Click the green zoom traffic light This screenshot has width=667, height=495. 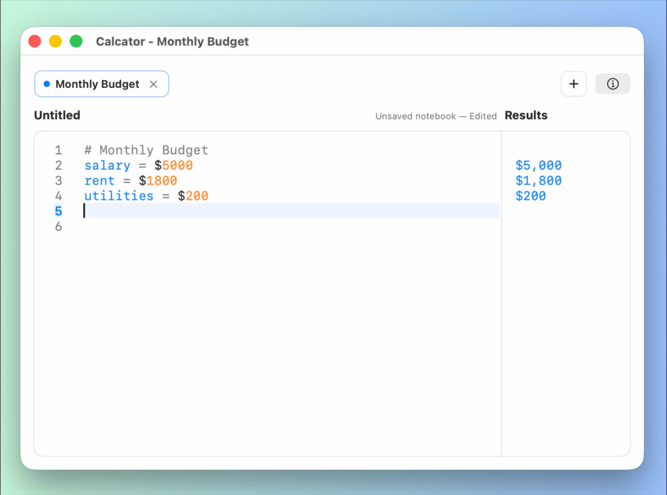[76, 41]
